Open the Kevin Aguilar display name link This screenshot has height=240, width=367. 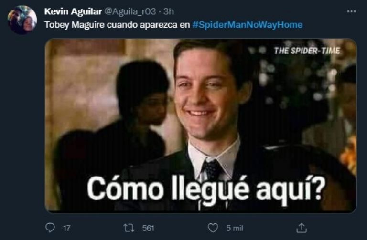coord(73,11)
